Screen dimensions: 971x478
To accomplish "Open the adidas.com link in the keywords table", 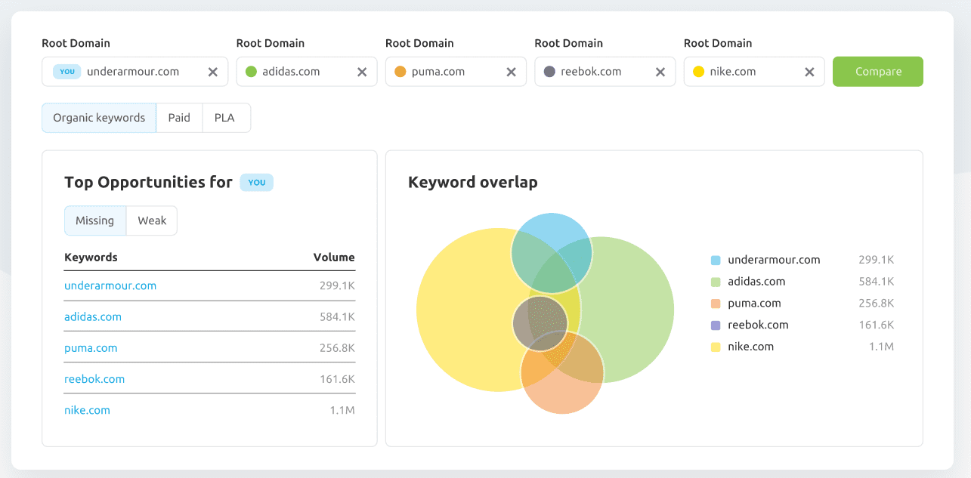I will (x=93, y=316).
